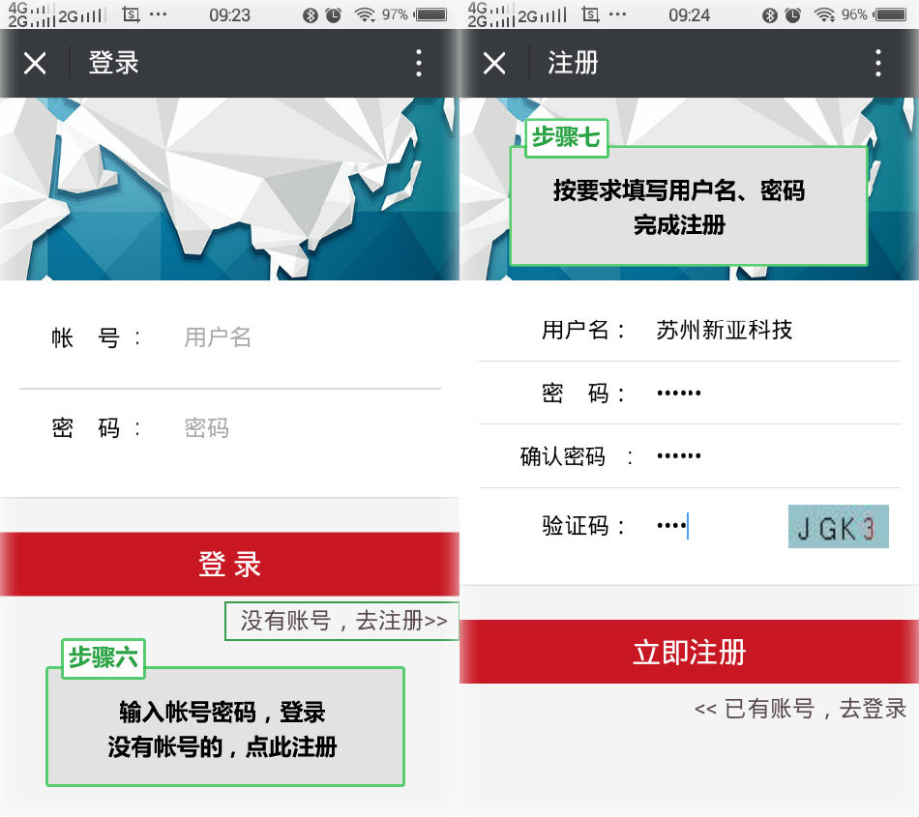The width and height of the screenshot is (919, 817).
Task: Tap the alarm clock icon in the left status bar
Action: pyautogui.click(x=334, y=15)
